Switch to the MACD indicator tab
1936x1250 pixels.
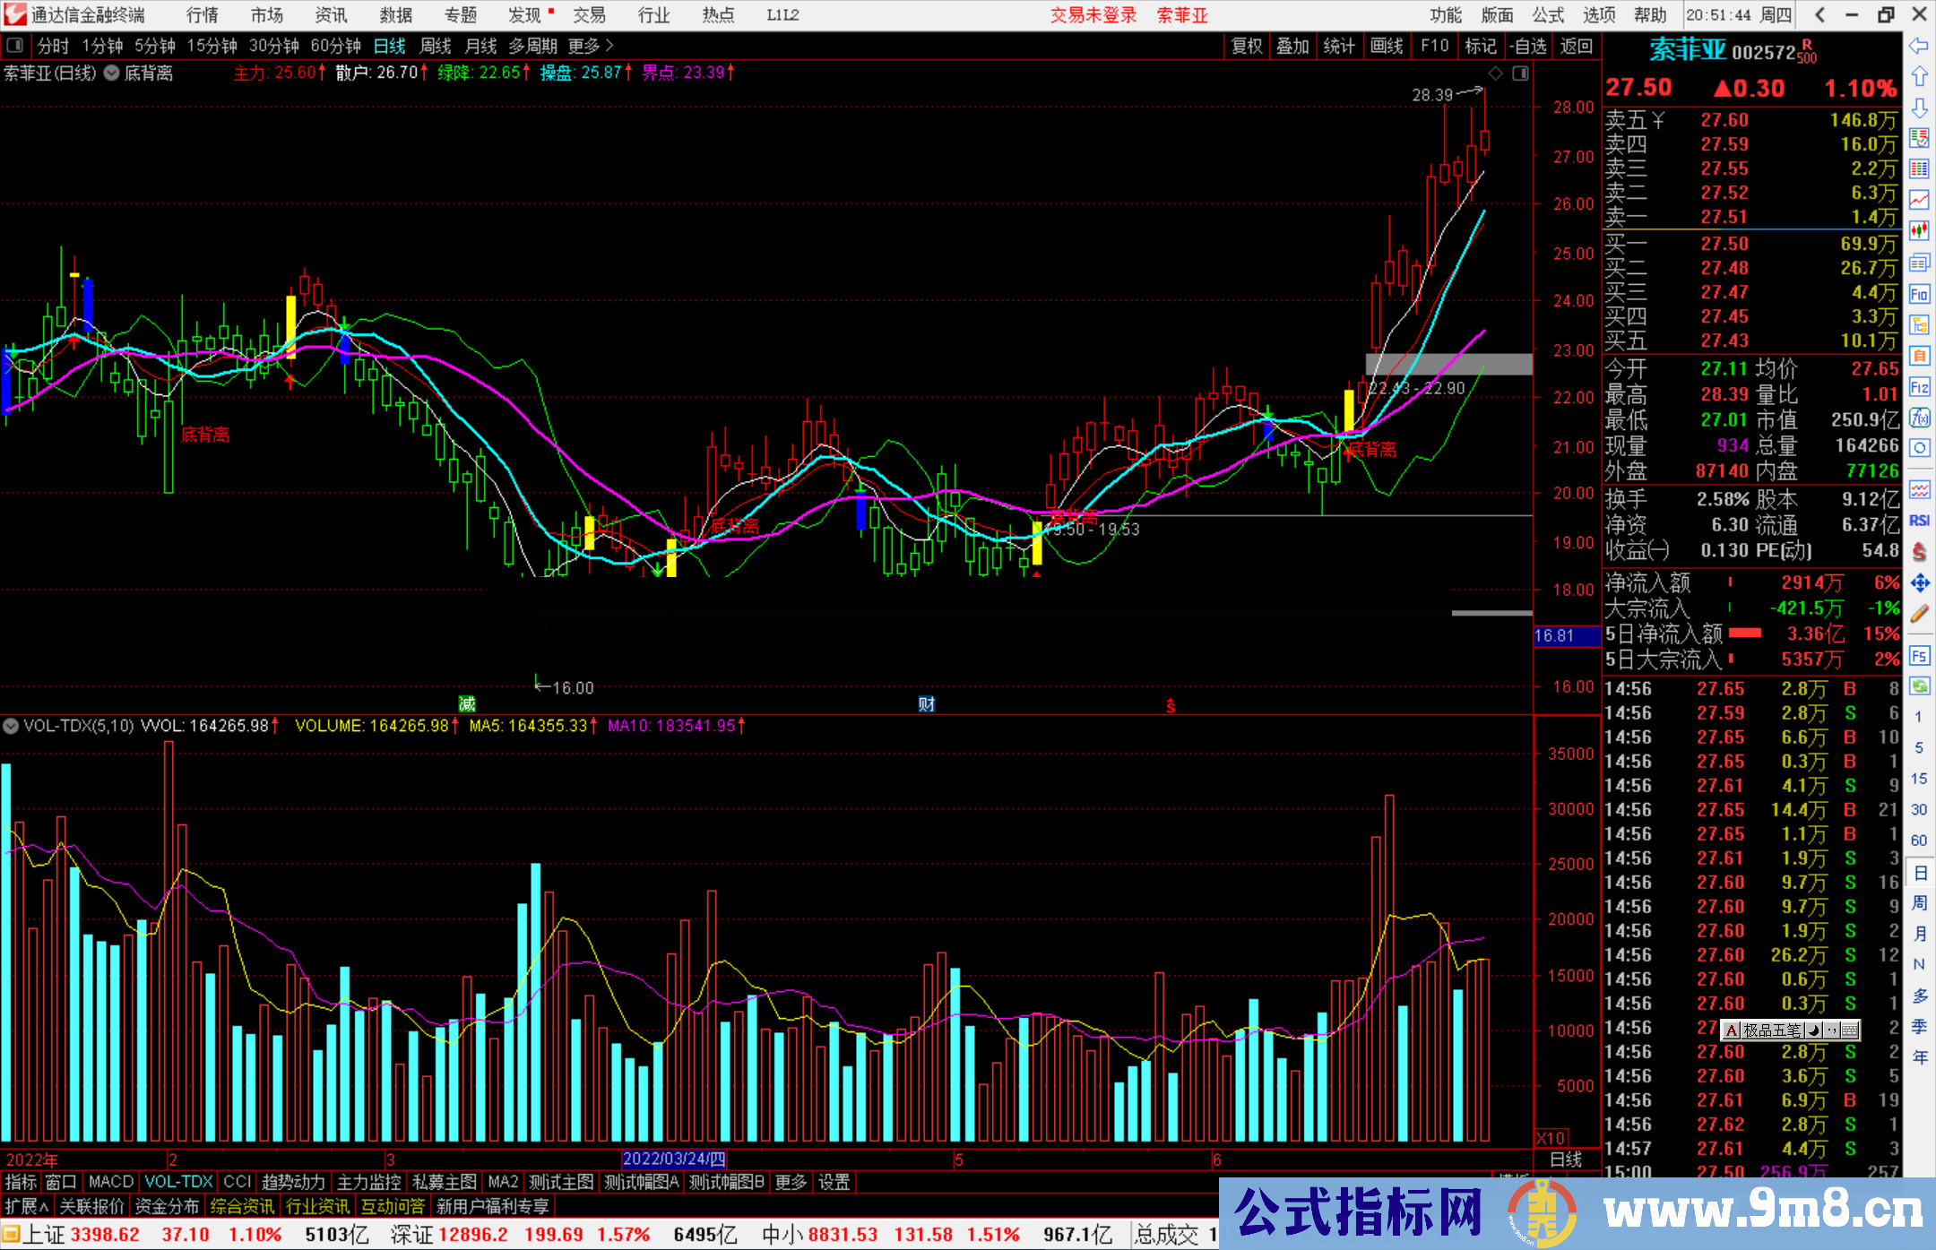click(110, 1182)
